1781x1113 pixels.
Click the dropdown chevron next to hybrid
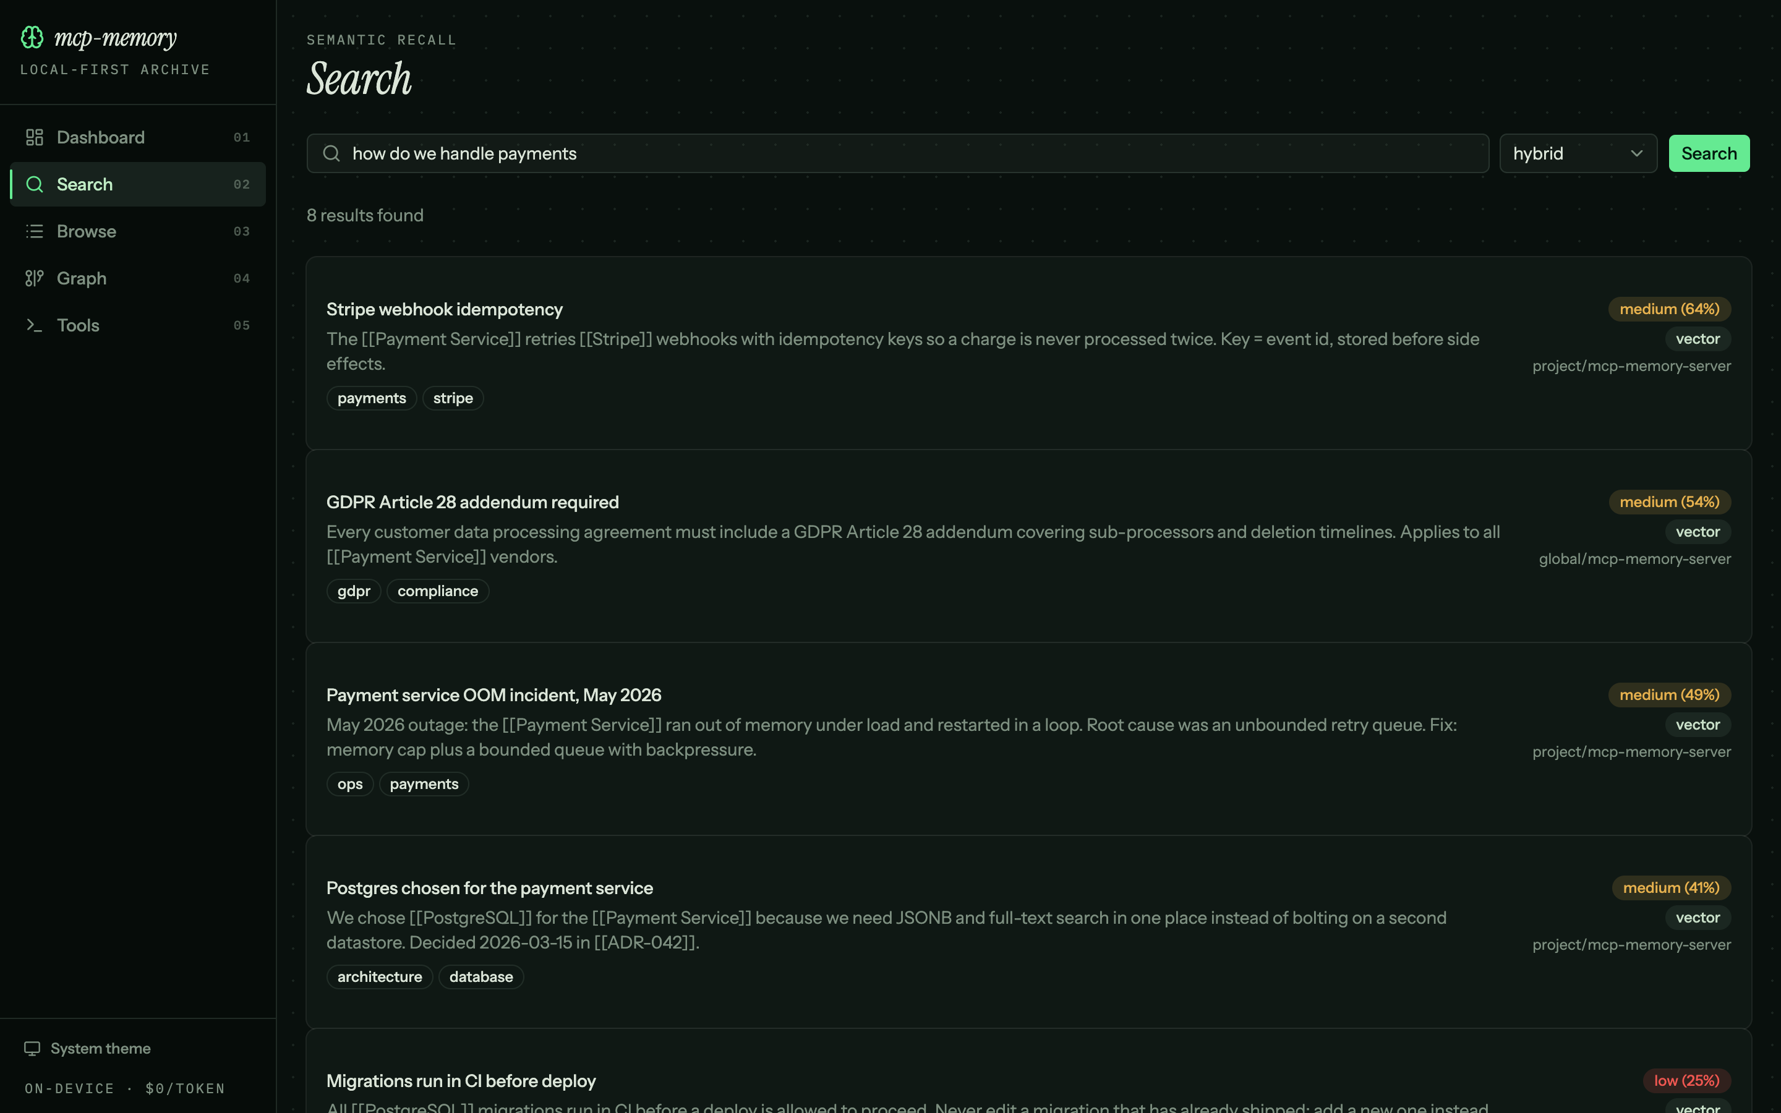1637,153
